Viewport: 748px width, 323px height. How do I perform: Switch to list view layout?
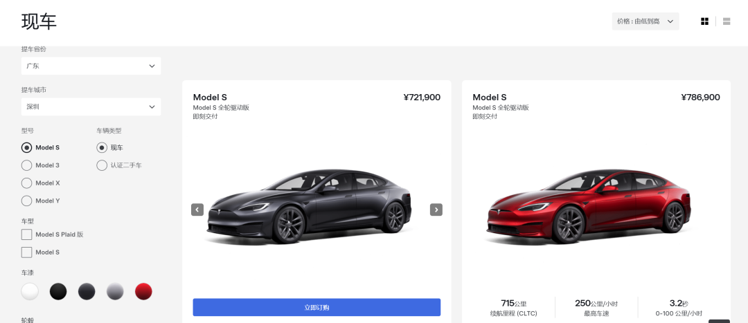(x=727, y=21)
